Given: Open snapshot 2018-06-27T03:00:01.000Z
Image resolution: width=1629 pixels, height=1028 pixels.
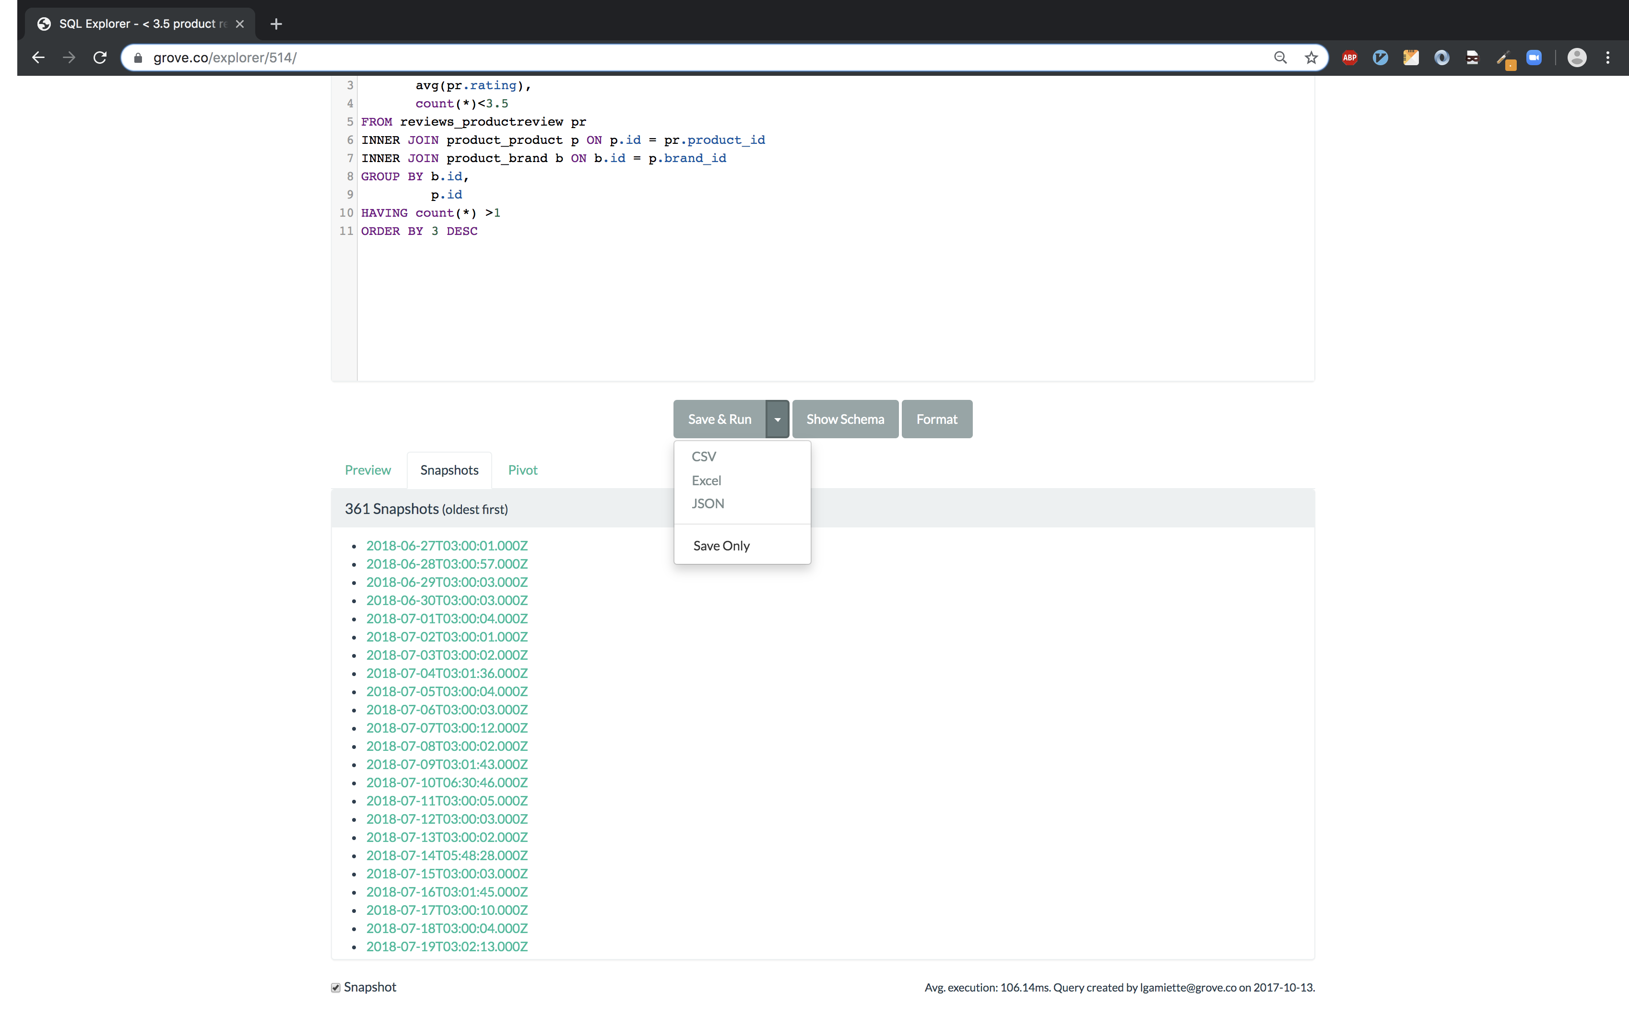Looking at the screenshot, I should (x=447, y=545).
